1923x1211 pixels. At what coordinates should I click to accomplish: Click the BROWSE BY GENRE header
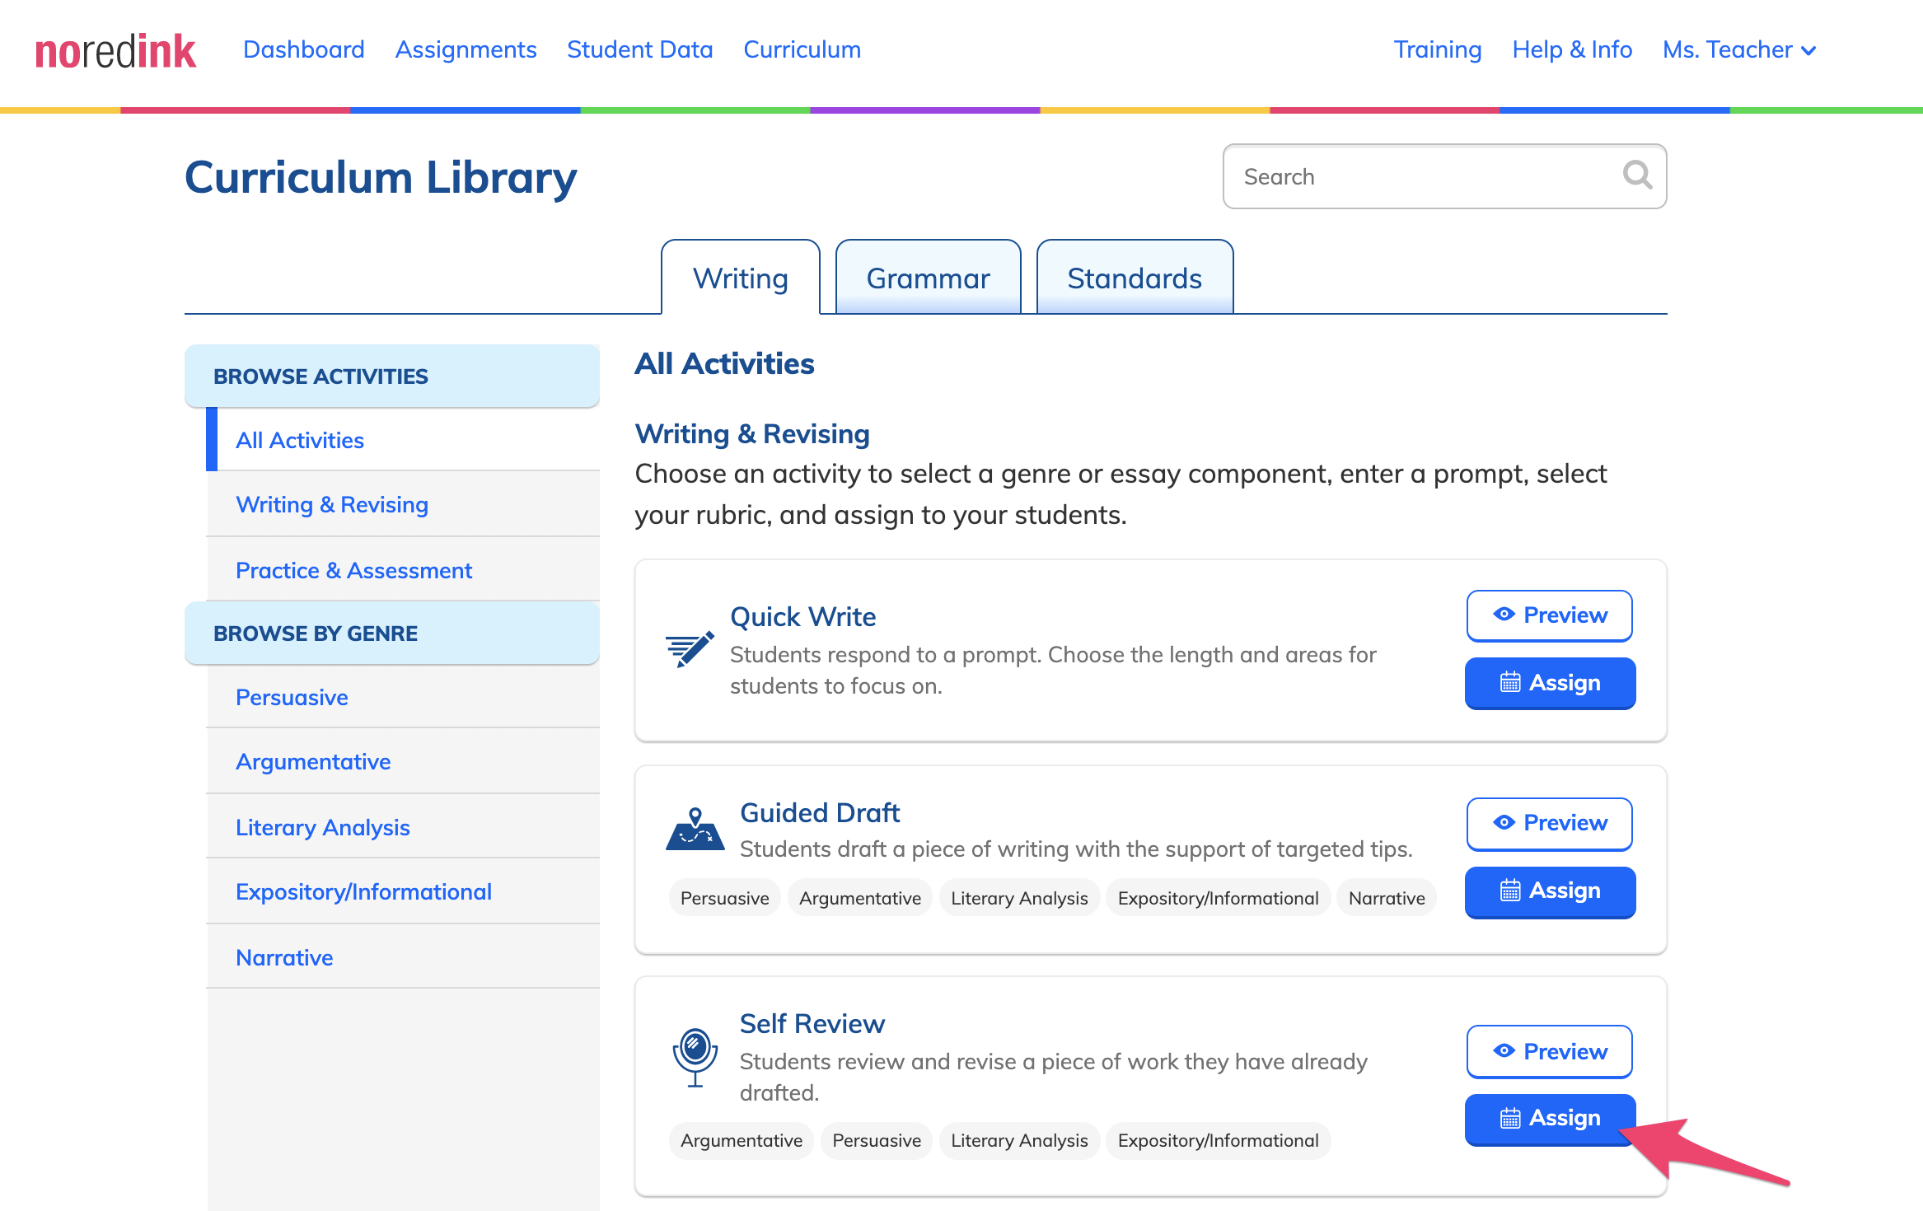[392, 633]
